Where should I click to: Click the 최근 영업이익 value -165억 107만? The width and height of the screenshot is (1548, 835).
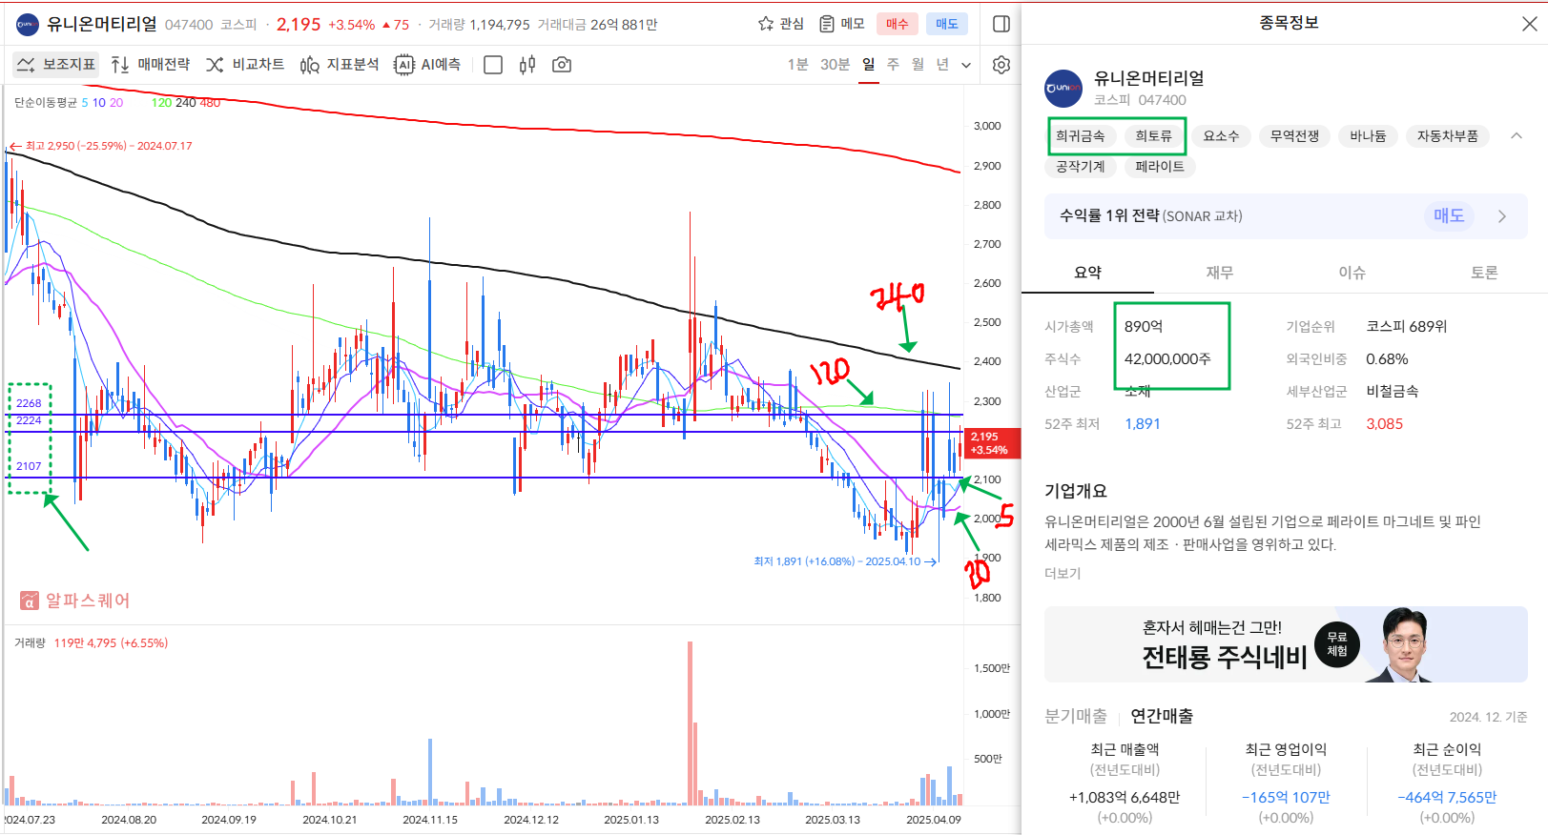tap(1286, 797)
